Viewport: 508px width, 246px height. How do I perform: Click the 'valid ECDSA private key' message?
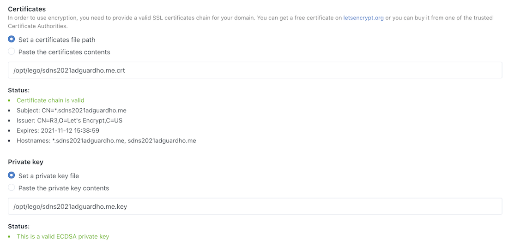point(63,237)
